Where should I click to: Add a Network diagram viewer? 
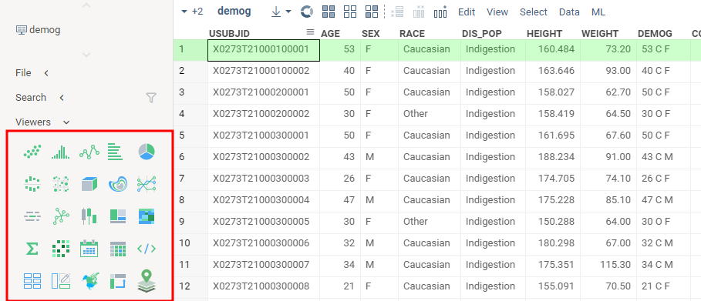click(x=61, y=216)
